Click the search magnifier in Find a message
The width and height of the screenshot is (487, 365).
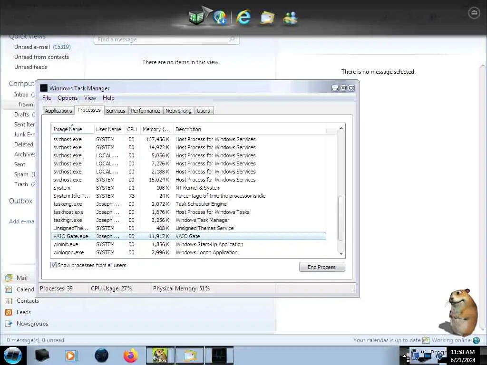(x=232, y=39)
